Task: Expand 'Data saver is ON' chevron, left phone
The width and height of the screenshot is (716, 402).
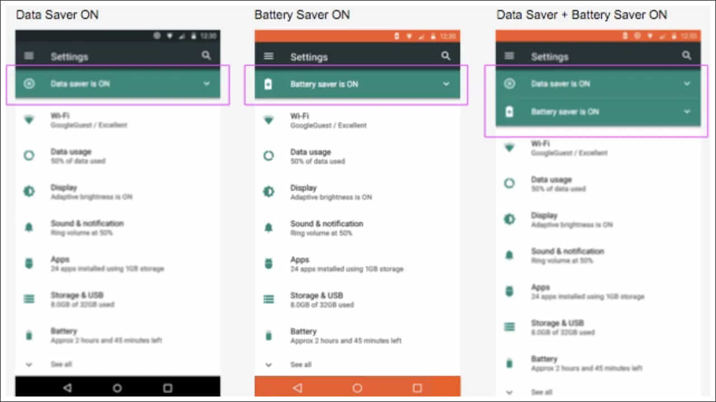Action: (206, 84)
